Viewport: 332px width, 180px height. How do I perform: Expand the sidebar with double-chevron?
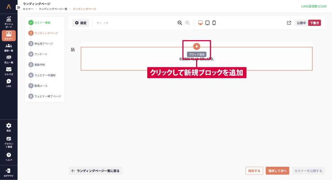[18, 7]
